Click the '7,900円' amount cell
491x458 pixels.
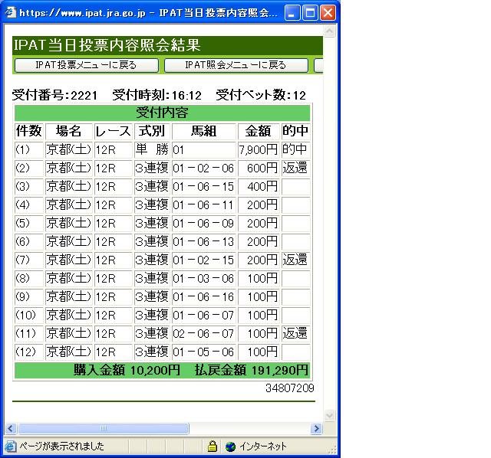[259, 150]
